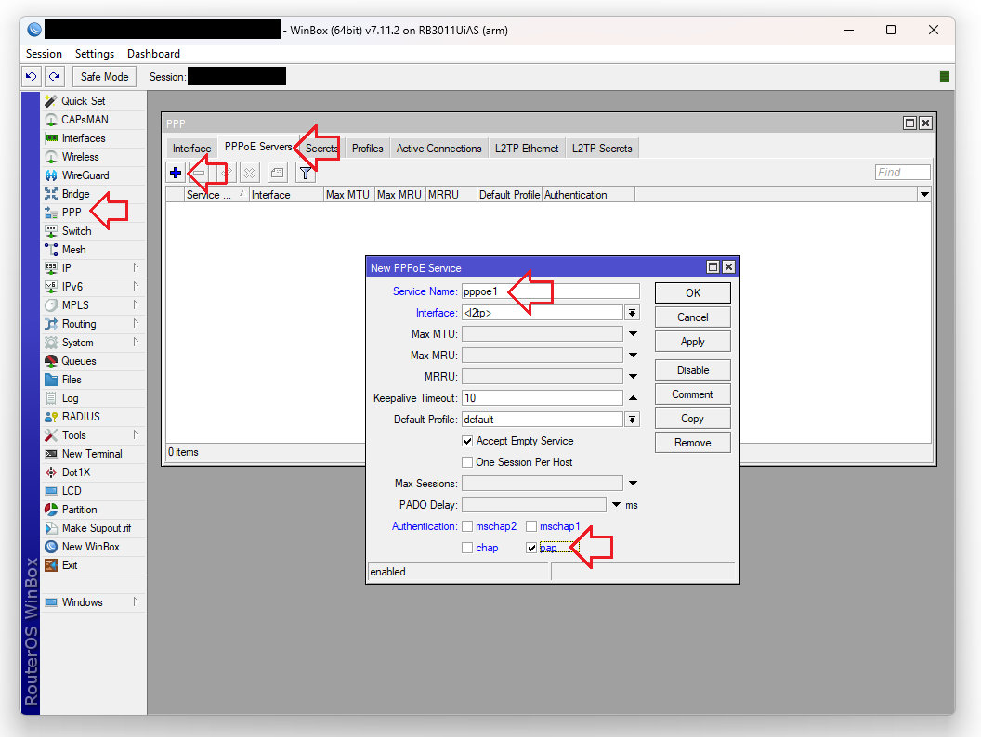
Task: Click the redo arrow in toolbar
Action: 55,77
